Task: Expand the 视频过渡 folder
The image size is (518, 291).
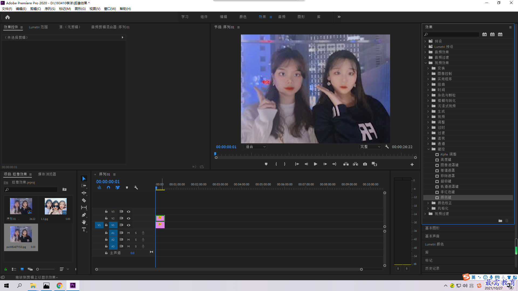Action: pyautogui.click(x=425, y=214)
